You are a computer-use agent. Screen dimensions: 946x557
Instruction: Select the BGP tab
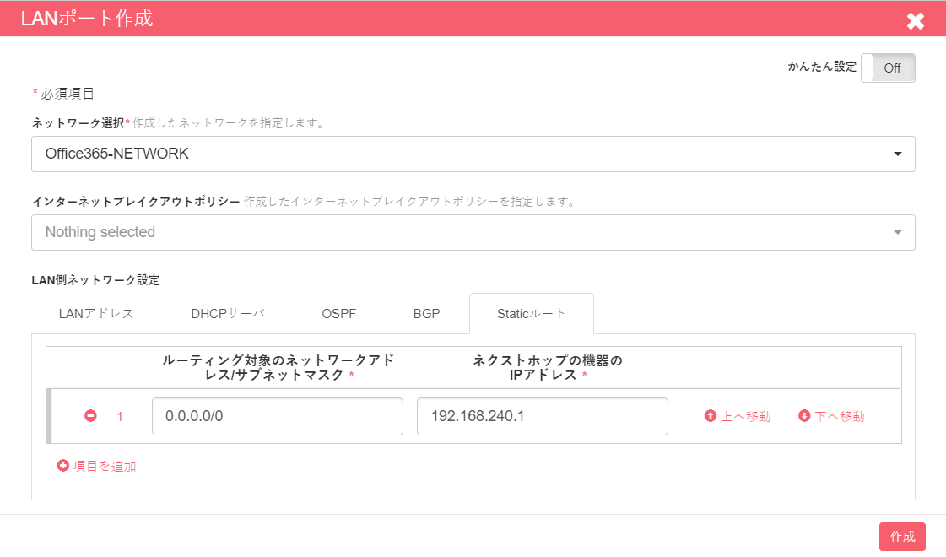pyautogui.click(x=427, y=312)
